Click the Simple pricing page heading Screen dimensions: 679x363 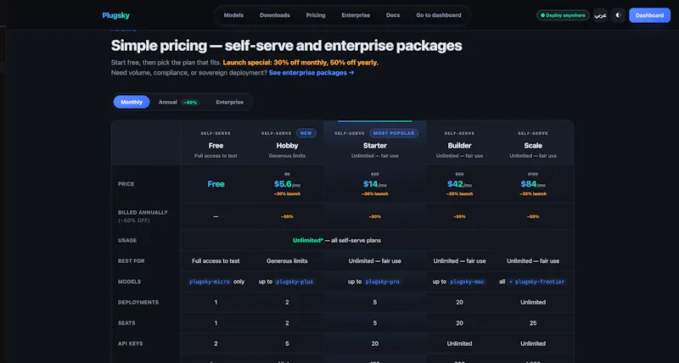click(x=286, y=46)
